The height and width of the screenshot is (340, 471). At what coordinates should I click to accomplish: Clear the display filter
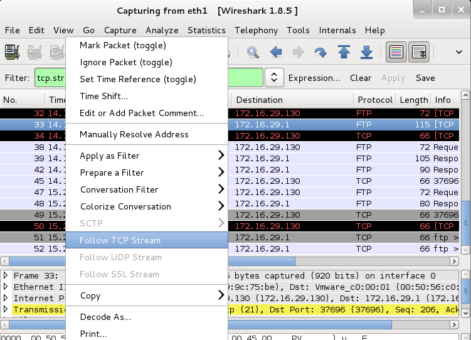click(x=361, y=78)
